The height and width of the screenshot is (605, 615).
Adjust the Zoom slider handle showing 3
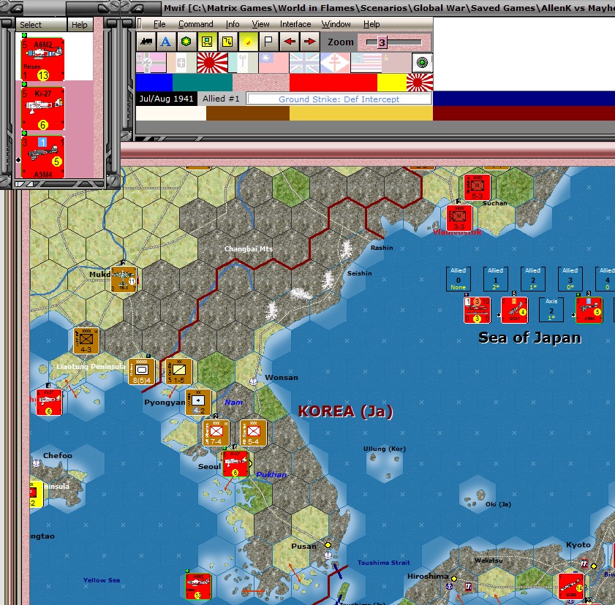coord(382,42)
